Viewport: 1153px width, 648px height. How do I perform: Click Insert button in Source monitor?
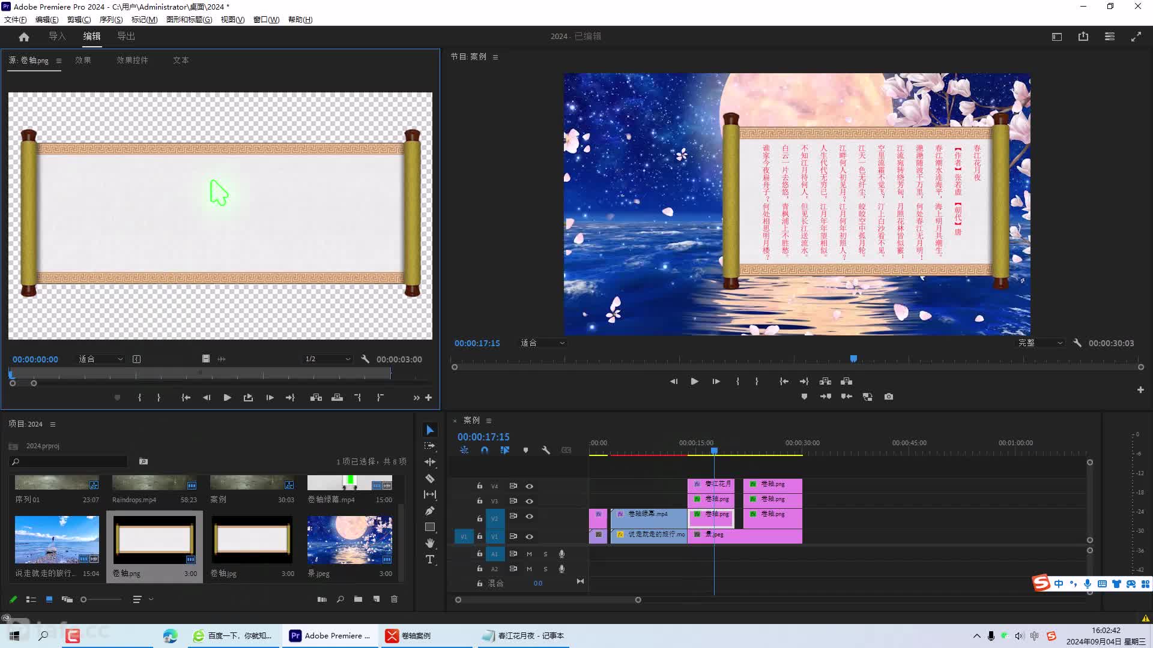(316, 398)
